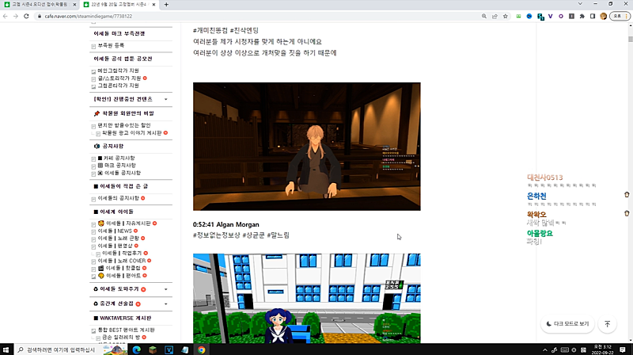The width and height of the screenshot is (633, 355).
Task: Open 이세돌의 공지사항 board
Action: click(118, 198)
